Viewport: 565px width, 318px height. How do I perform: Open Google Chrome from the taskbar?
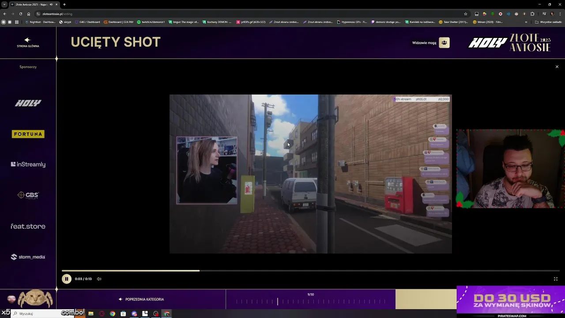(x=113, y=314)
